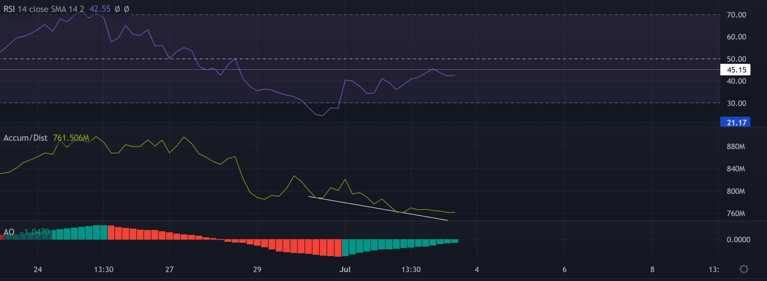The height and width of the screenshot is (281, 767).
Task: Click the 70.00 level on RSI scale
Action: tap(736, 15)
